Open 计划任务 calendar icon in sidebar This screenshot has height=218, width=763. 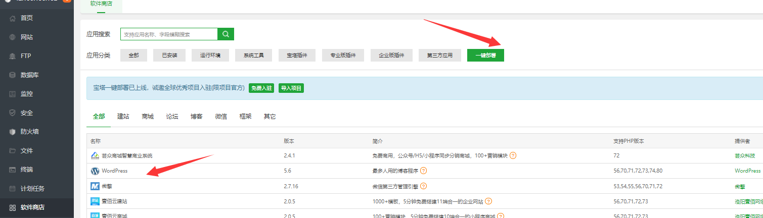13,189
